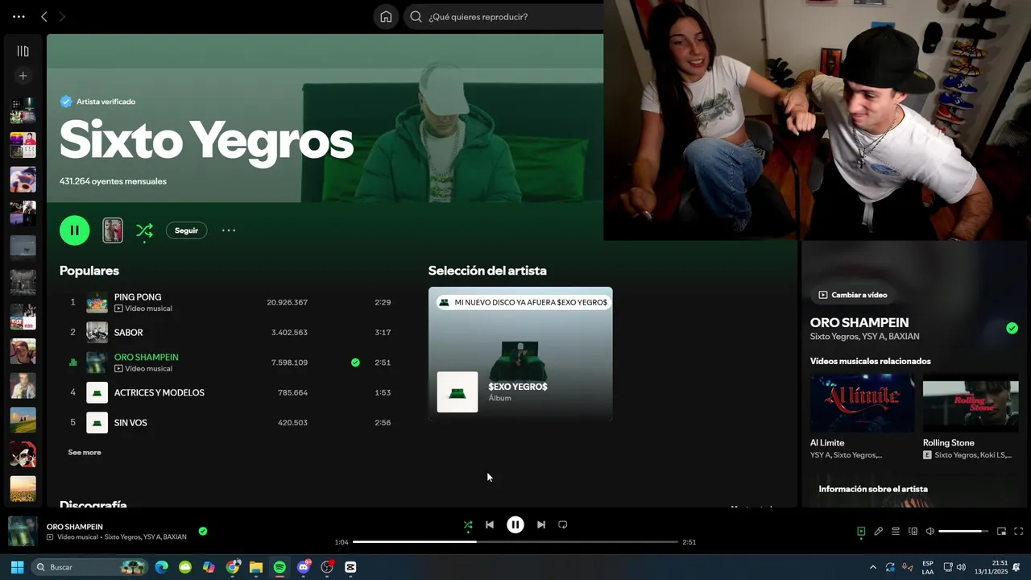The width and height of the screenshot is (1031, 580).
Task: Open ORO SHAMPEIN track title in list
Action: pos(146,357)
